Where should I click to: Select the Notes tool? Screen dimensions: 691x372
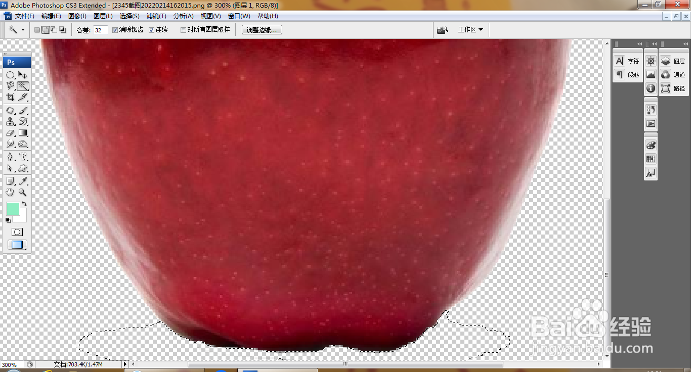coord(10,181)
